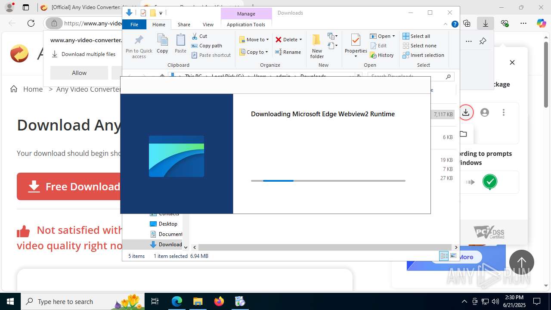The width and height of the screenshot is (551, 310).
Task: Expand Properties dropdown arrow
Action: (x=356, y=56)
